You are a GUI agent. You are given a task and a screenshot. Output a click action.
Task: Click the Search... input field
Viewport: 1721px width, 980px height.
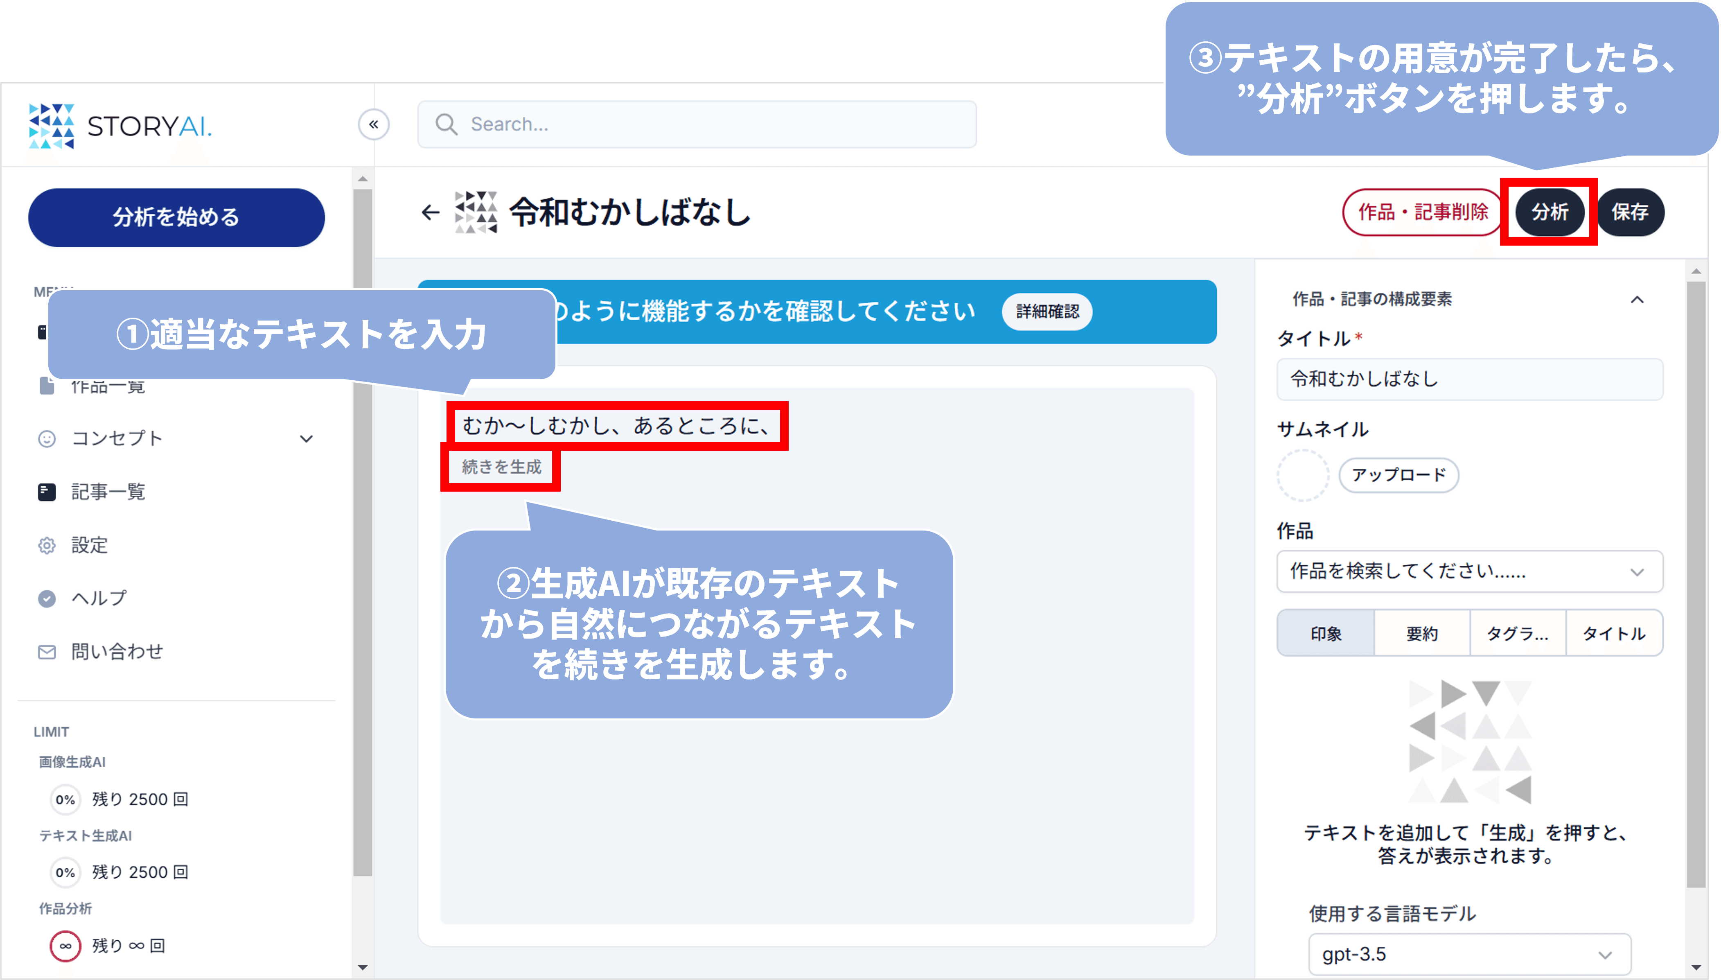(x=697, y=124)
